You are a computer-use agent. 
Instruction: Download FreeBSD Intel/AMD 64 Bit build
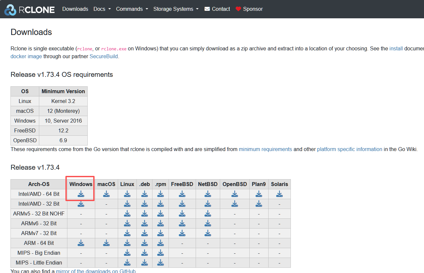pos(182,194)
